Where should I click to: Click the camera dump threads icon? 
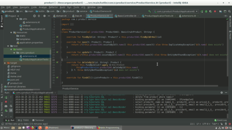pyautogui.click(x=6, y=106)
